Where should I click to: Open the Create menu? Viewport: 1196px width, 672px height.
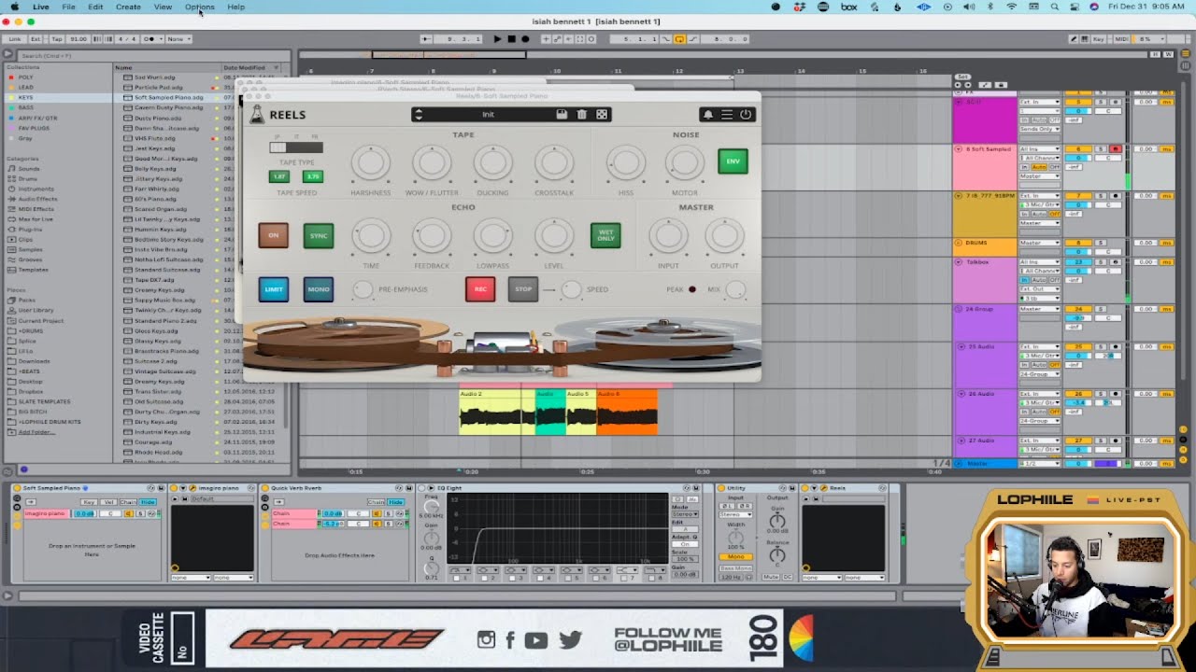pos(128,7)
